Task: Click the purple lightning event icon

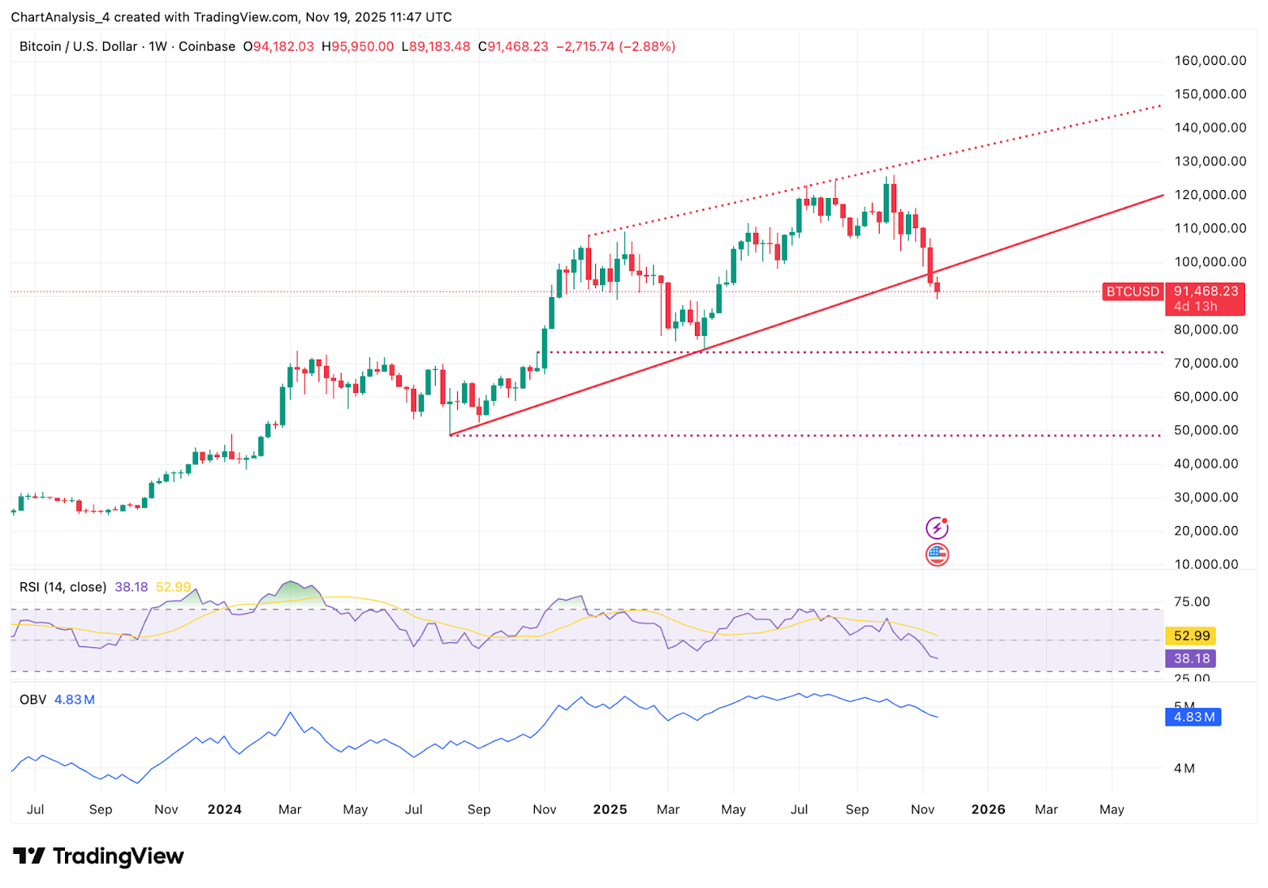Action: (x=937, y=528)
